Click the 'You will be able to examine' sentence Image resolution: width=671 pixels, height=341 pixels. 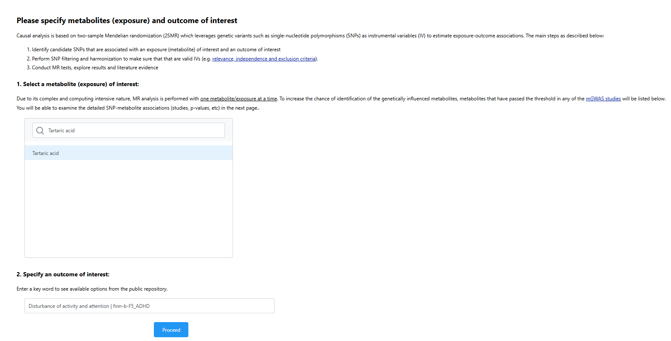pos(138,108)
